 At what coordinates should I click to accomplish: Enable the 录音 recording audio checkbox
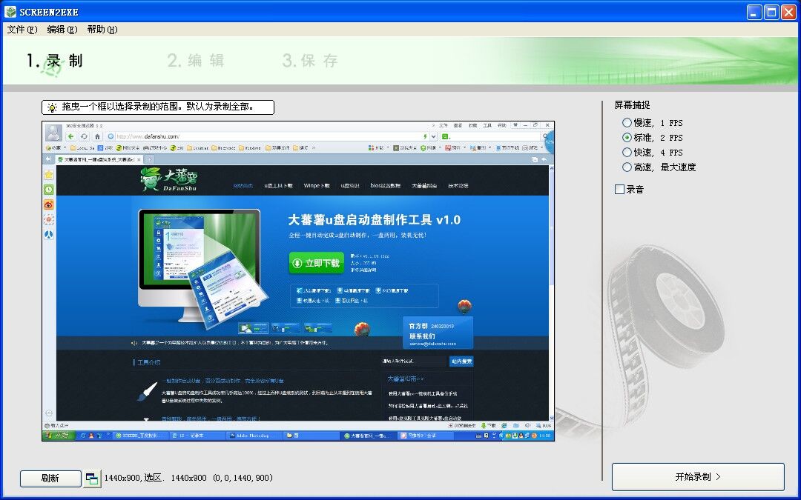619,189
